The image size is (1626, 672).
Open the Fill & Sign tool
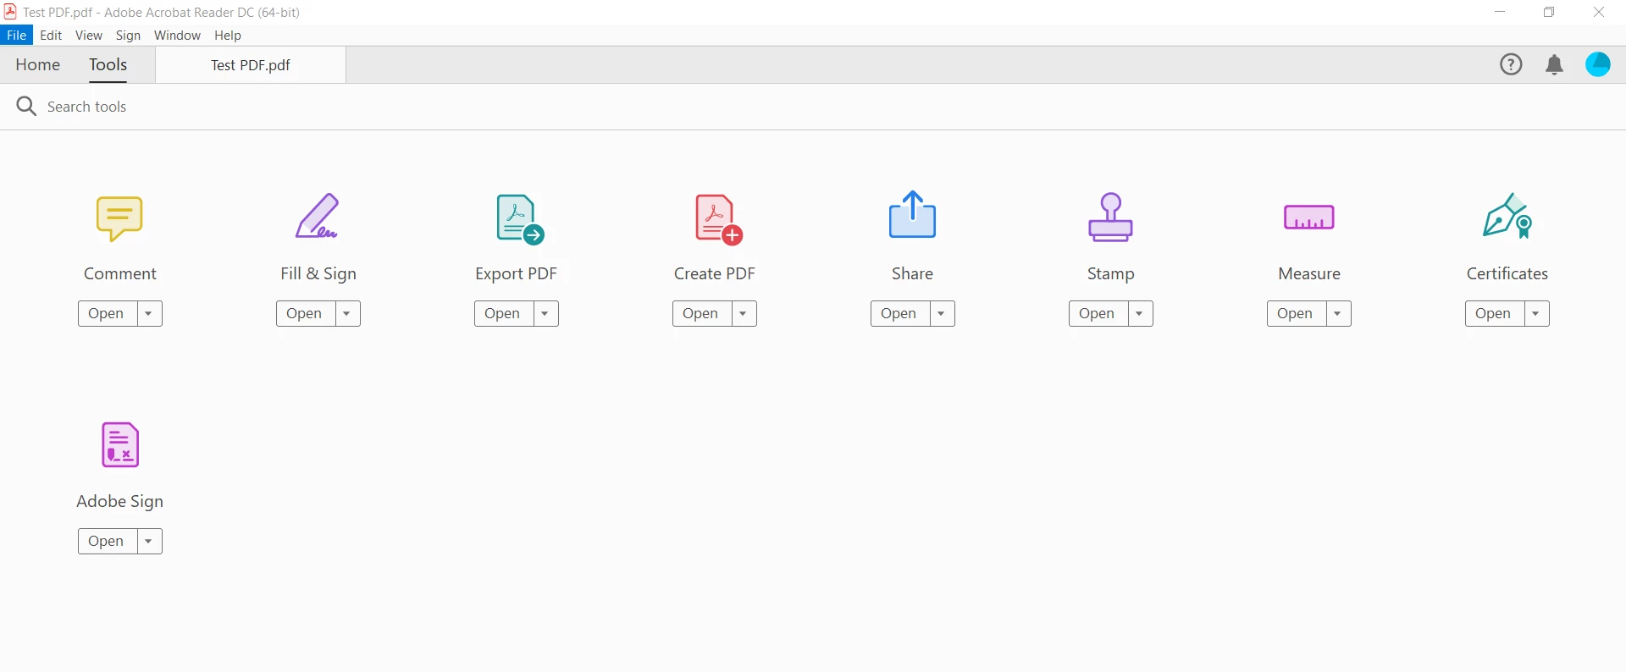click(x=305, y=313)
